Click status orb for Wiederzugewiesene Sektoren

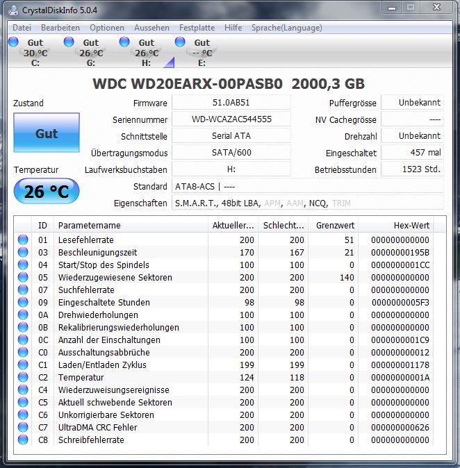coord(23,277)
